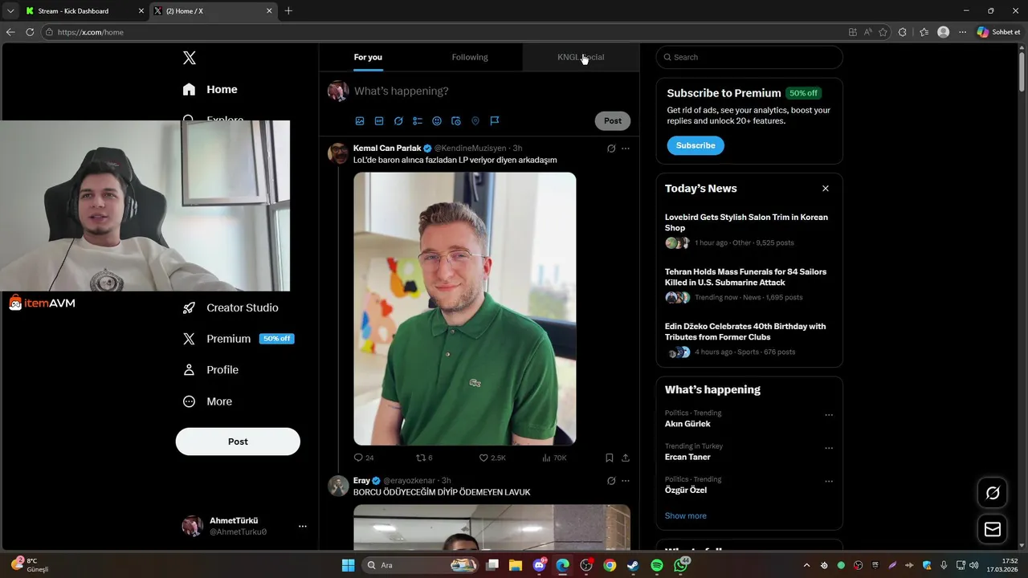The width and height of the screenshot is (1028, 578).
Task: Share the Kemal Can Parlak post
Action: pyautogui.click(x=626, y=458)
